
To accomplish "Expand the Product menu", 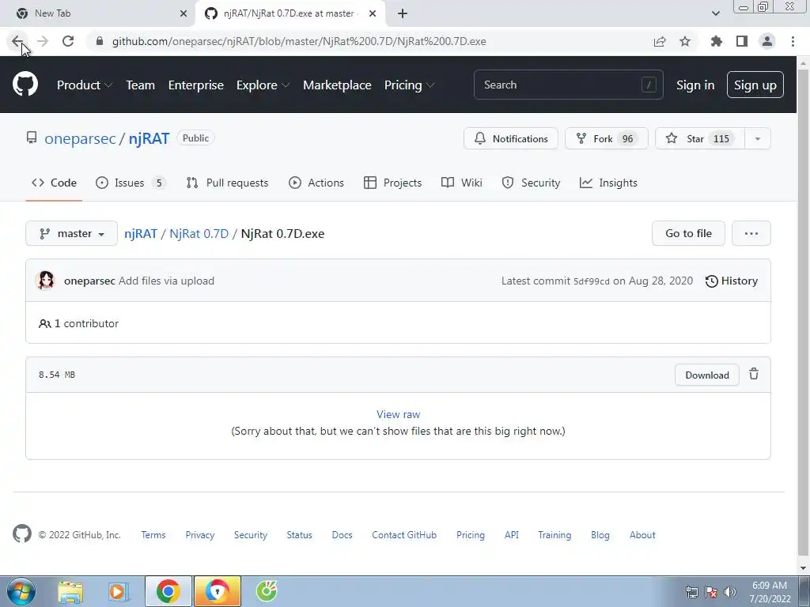I will click(x=84, y=85).
